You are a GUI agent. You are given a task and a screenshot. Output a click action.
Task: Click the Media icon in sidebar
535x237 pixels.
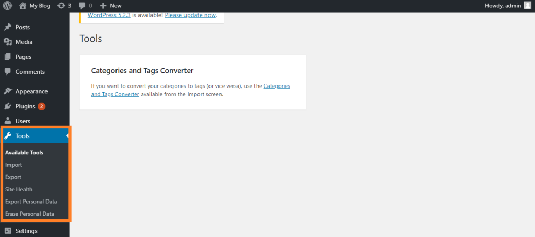click(x=8, y=42)
